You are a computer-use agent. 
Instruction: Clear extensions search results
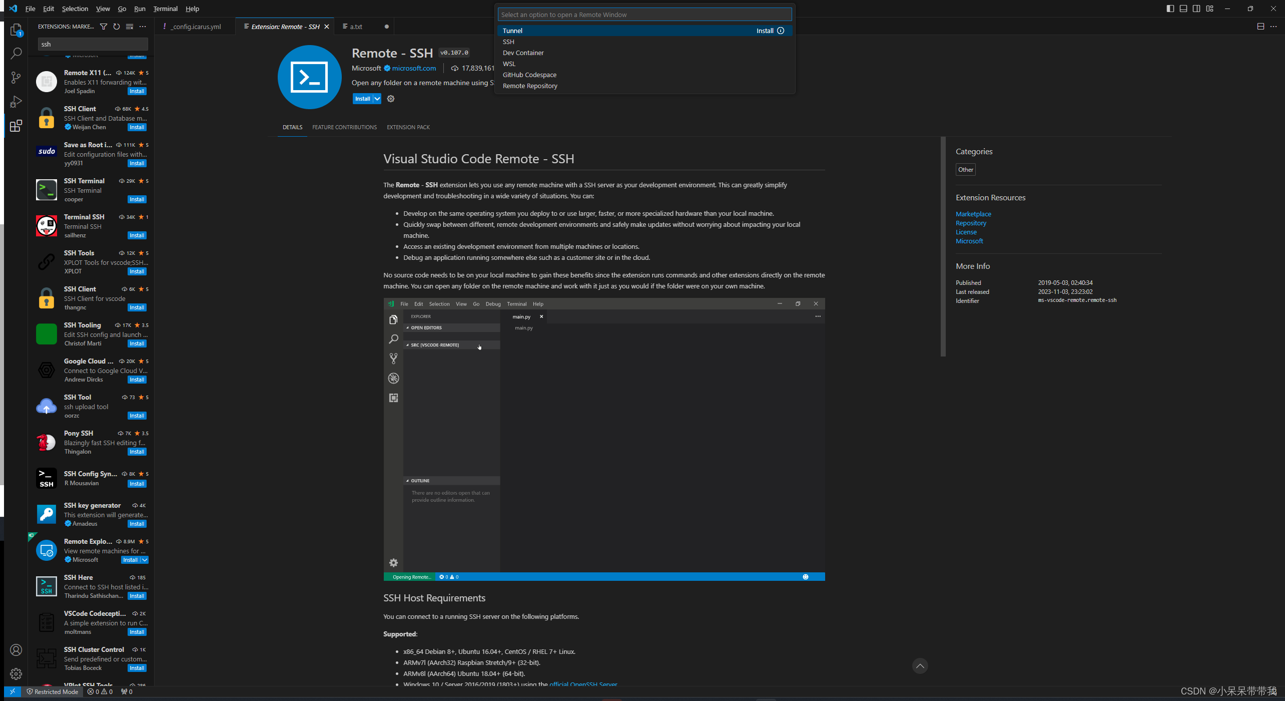coord(130,27)
